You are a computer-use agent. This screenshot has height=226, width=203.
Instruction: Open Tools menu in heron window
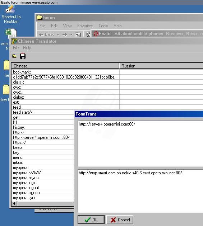[103, 26]
